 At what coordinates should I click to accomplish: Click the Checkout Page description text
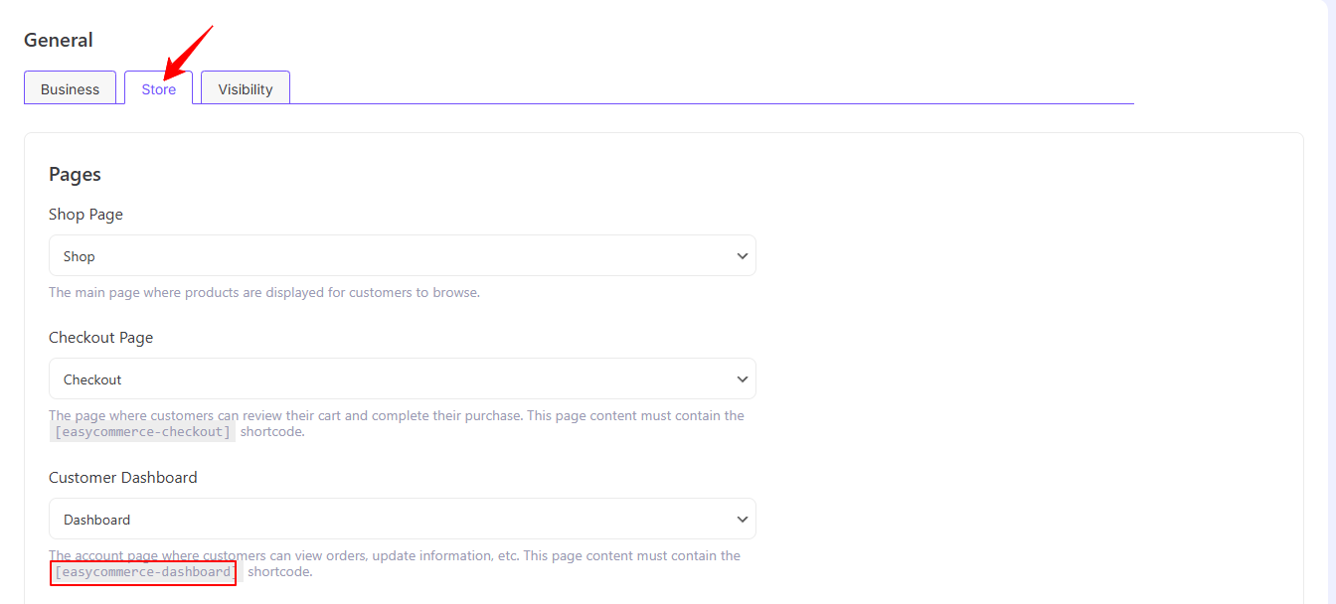pyautogui.click(x=398, y=416)
